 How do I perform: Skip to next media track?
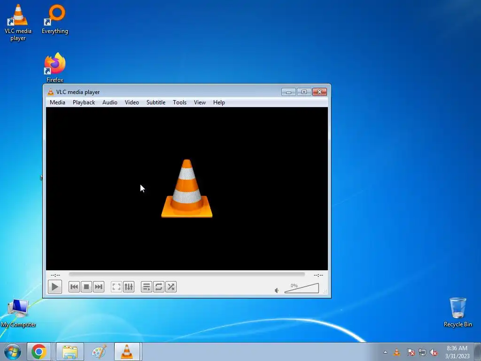[x=99, y=287]
